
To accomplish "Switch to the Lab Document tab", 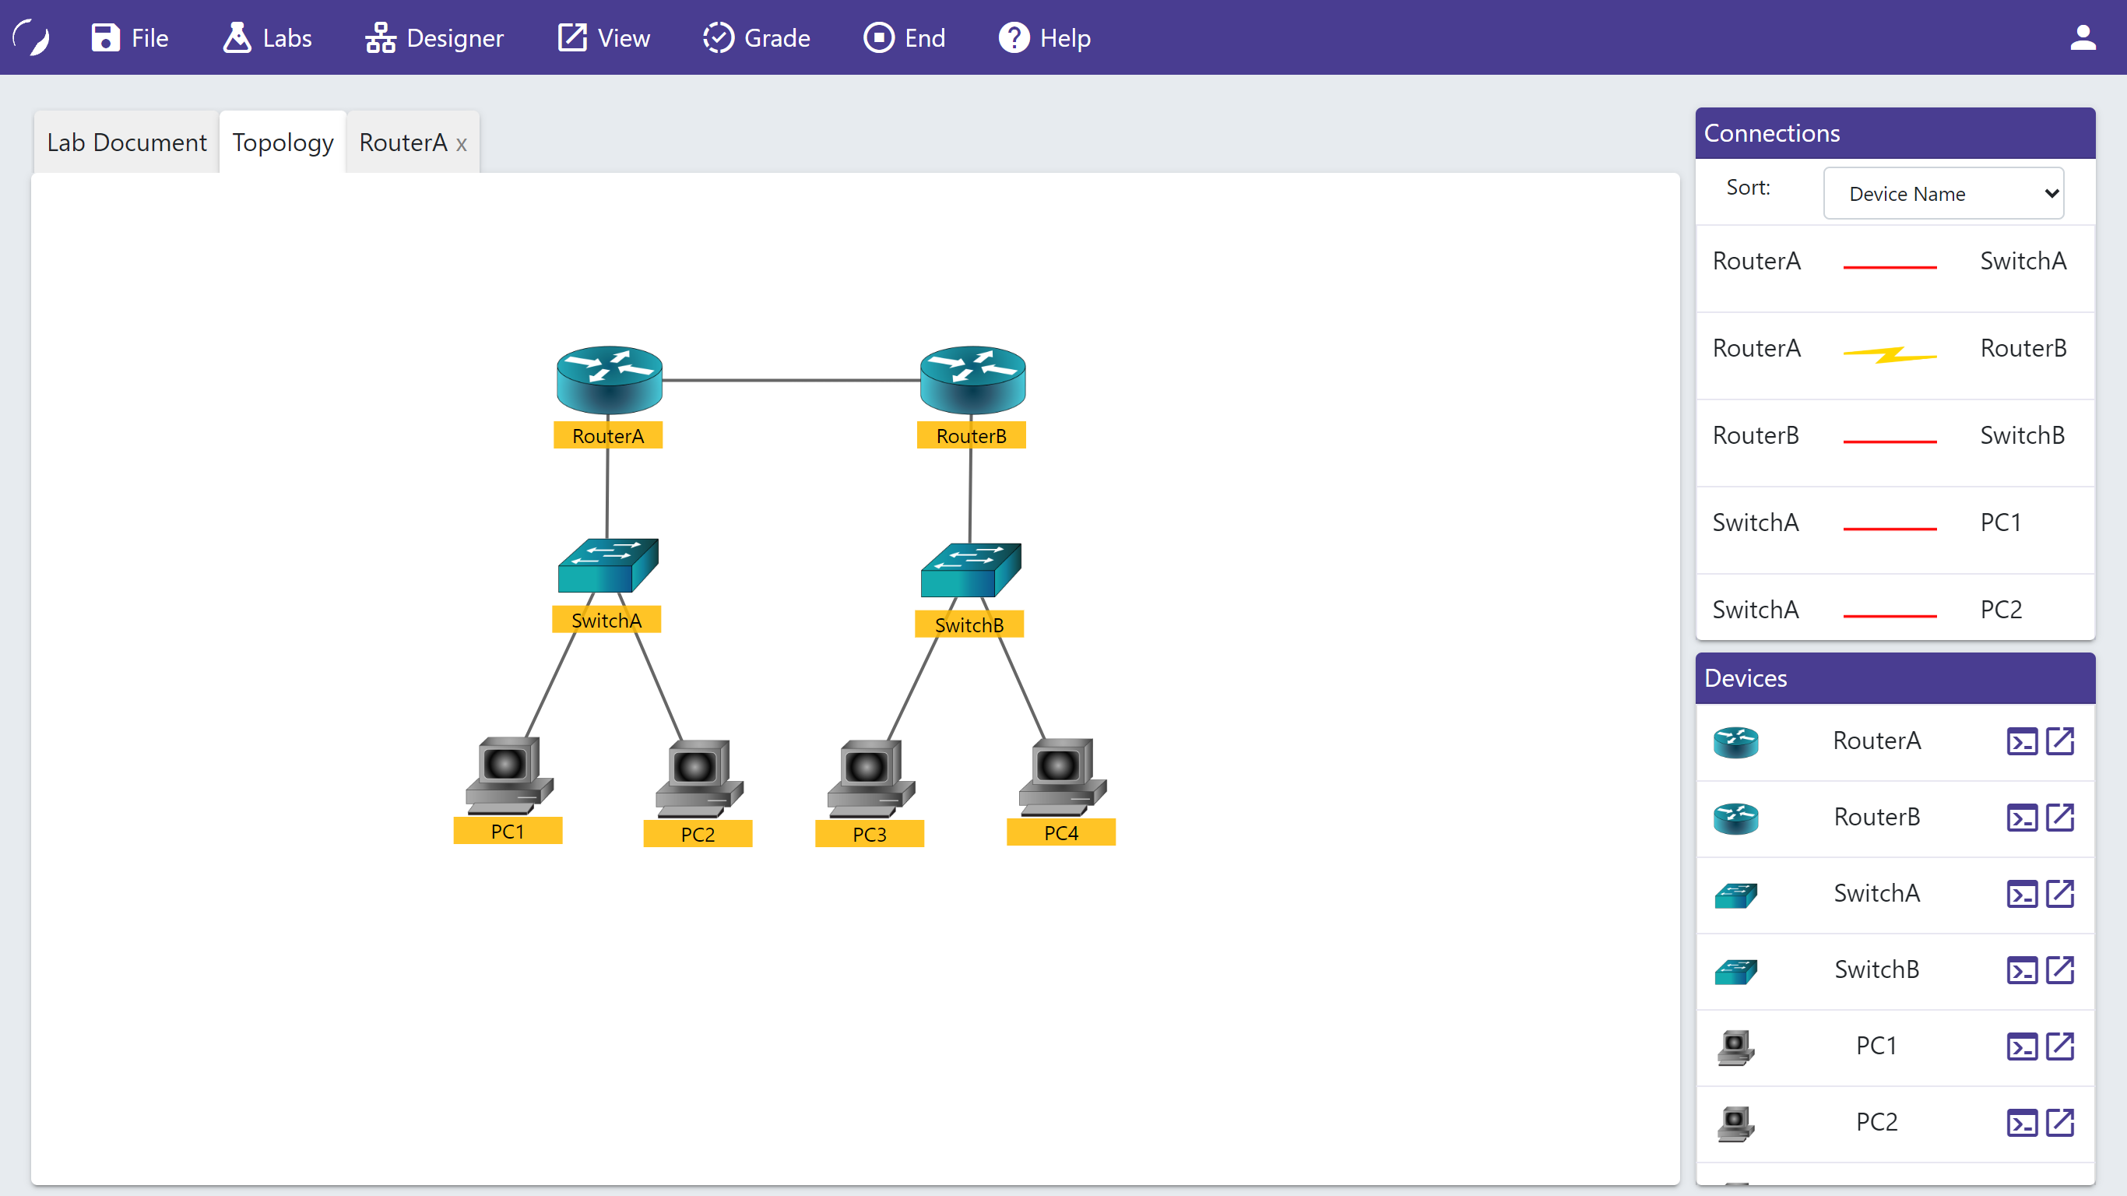I will (x=126, y=142).
